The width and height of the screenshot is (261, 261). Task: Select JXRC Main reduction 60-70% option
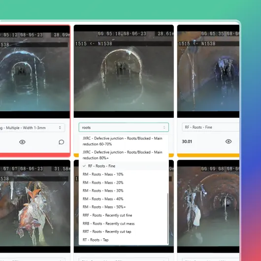124,141
